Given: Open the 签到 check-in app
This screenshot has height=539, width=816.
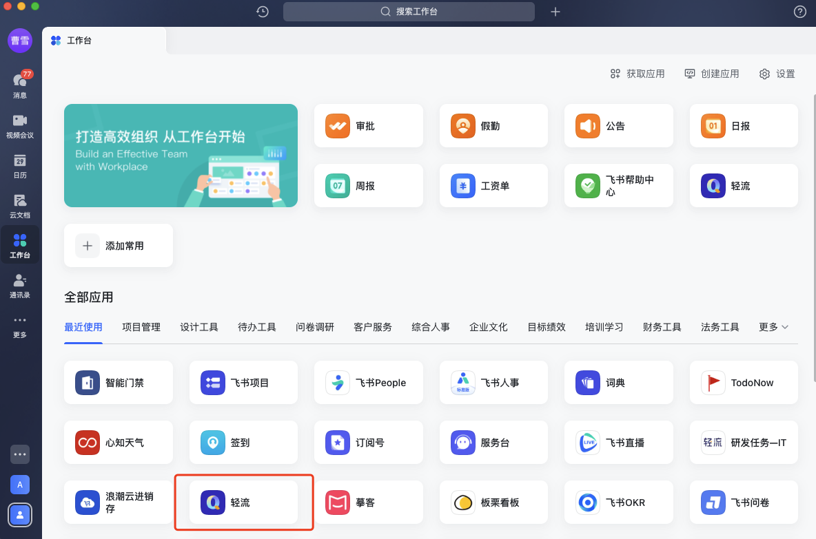Looking at the screenshot, I should click(x=243, y=443).
